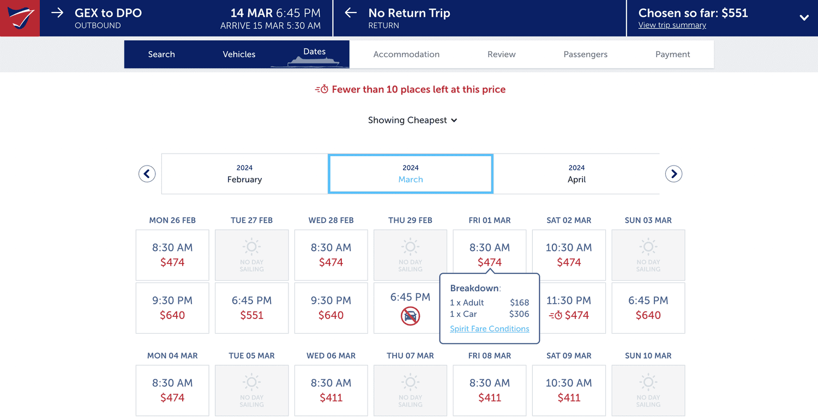Open View trip summary link
Screen dimensions: 818x417
[x=672, y=25]
